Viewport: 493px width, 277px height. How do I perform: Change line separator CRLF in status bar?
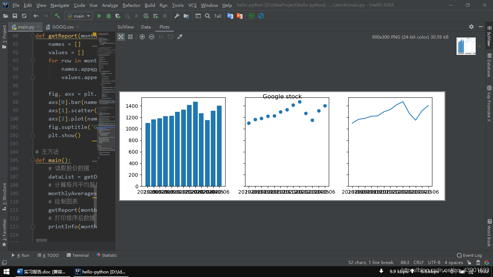(419, 263)
